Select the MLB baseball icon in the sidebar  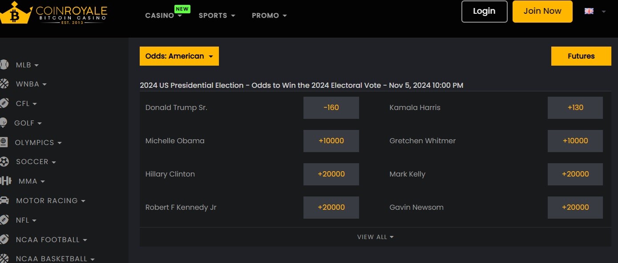(x=4, y=65)
